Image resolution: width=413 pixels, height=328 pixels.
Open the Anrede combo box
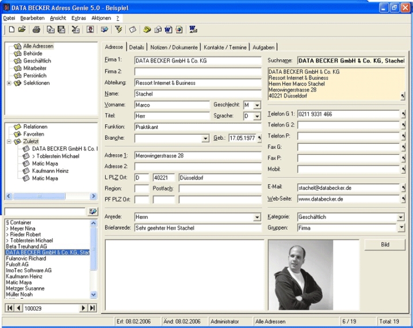coord(257,218)
